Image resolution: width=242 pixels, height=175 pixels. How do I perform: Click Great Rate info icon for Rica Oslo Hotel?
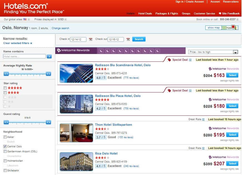pos(203,148)
